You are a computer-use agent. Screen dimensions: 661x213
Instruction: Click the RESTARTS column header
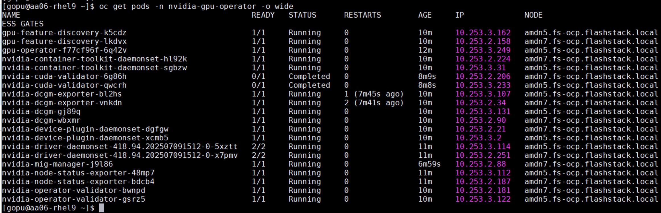click(362, 15)
